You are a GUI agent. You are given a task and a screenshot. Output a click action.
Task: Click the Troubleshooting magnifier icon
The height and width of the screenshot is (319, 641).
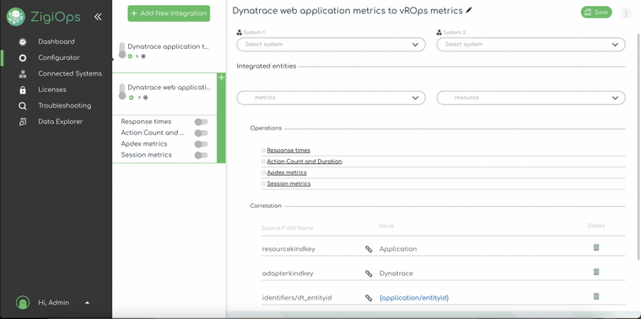(x=23, y=106)
